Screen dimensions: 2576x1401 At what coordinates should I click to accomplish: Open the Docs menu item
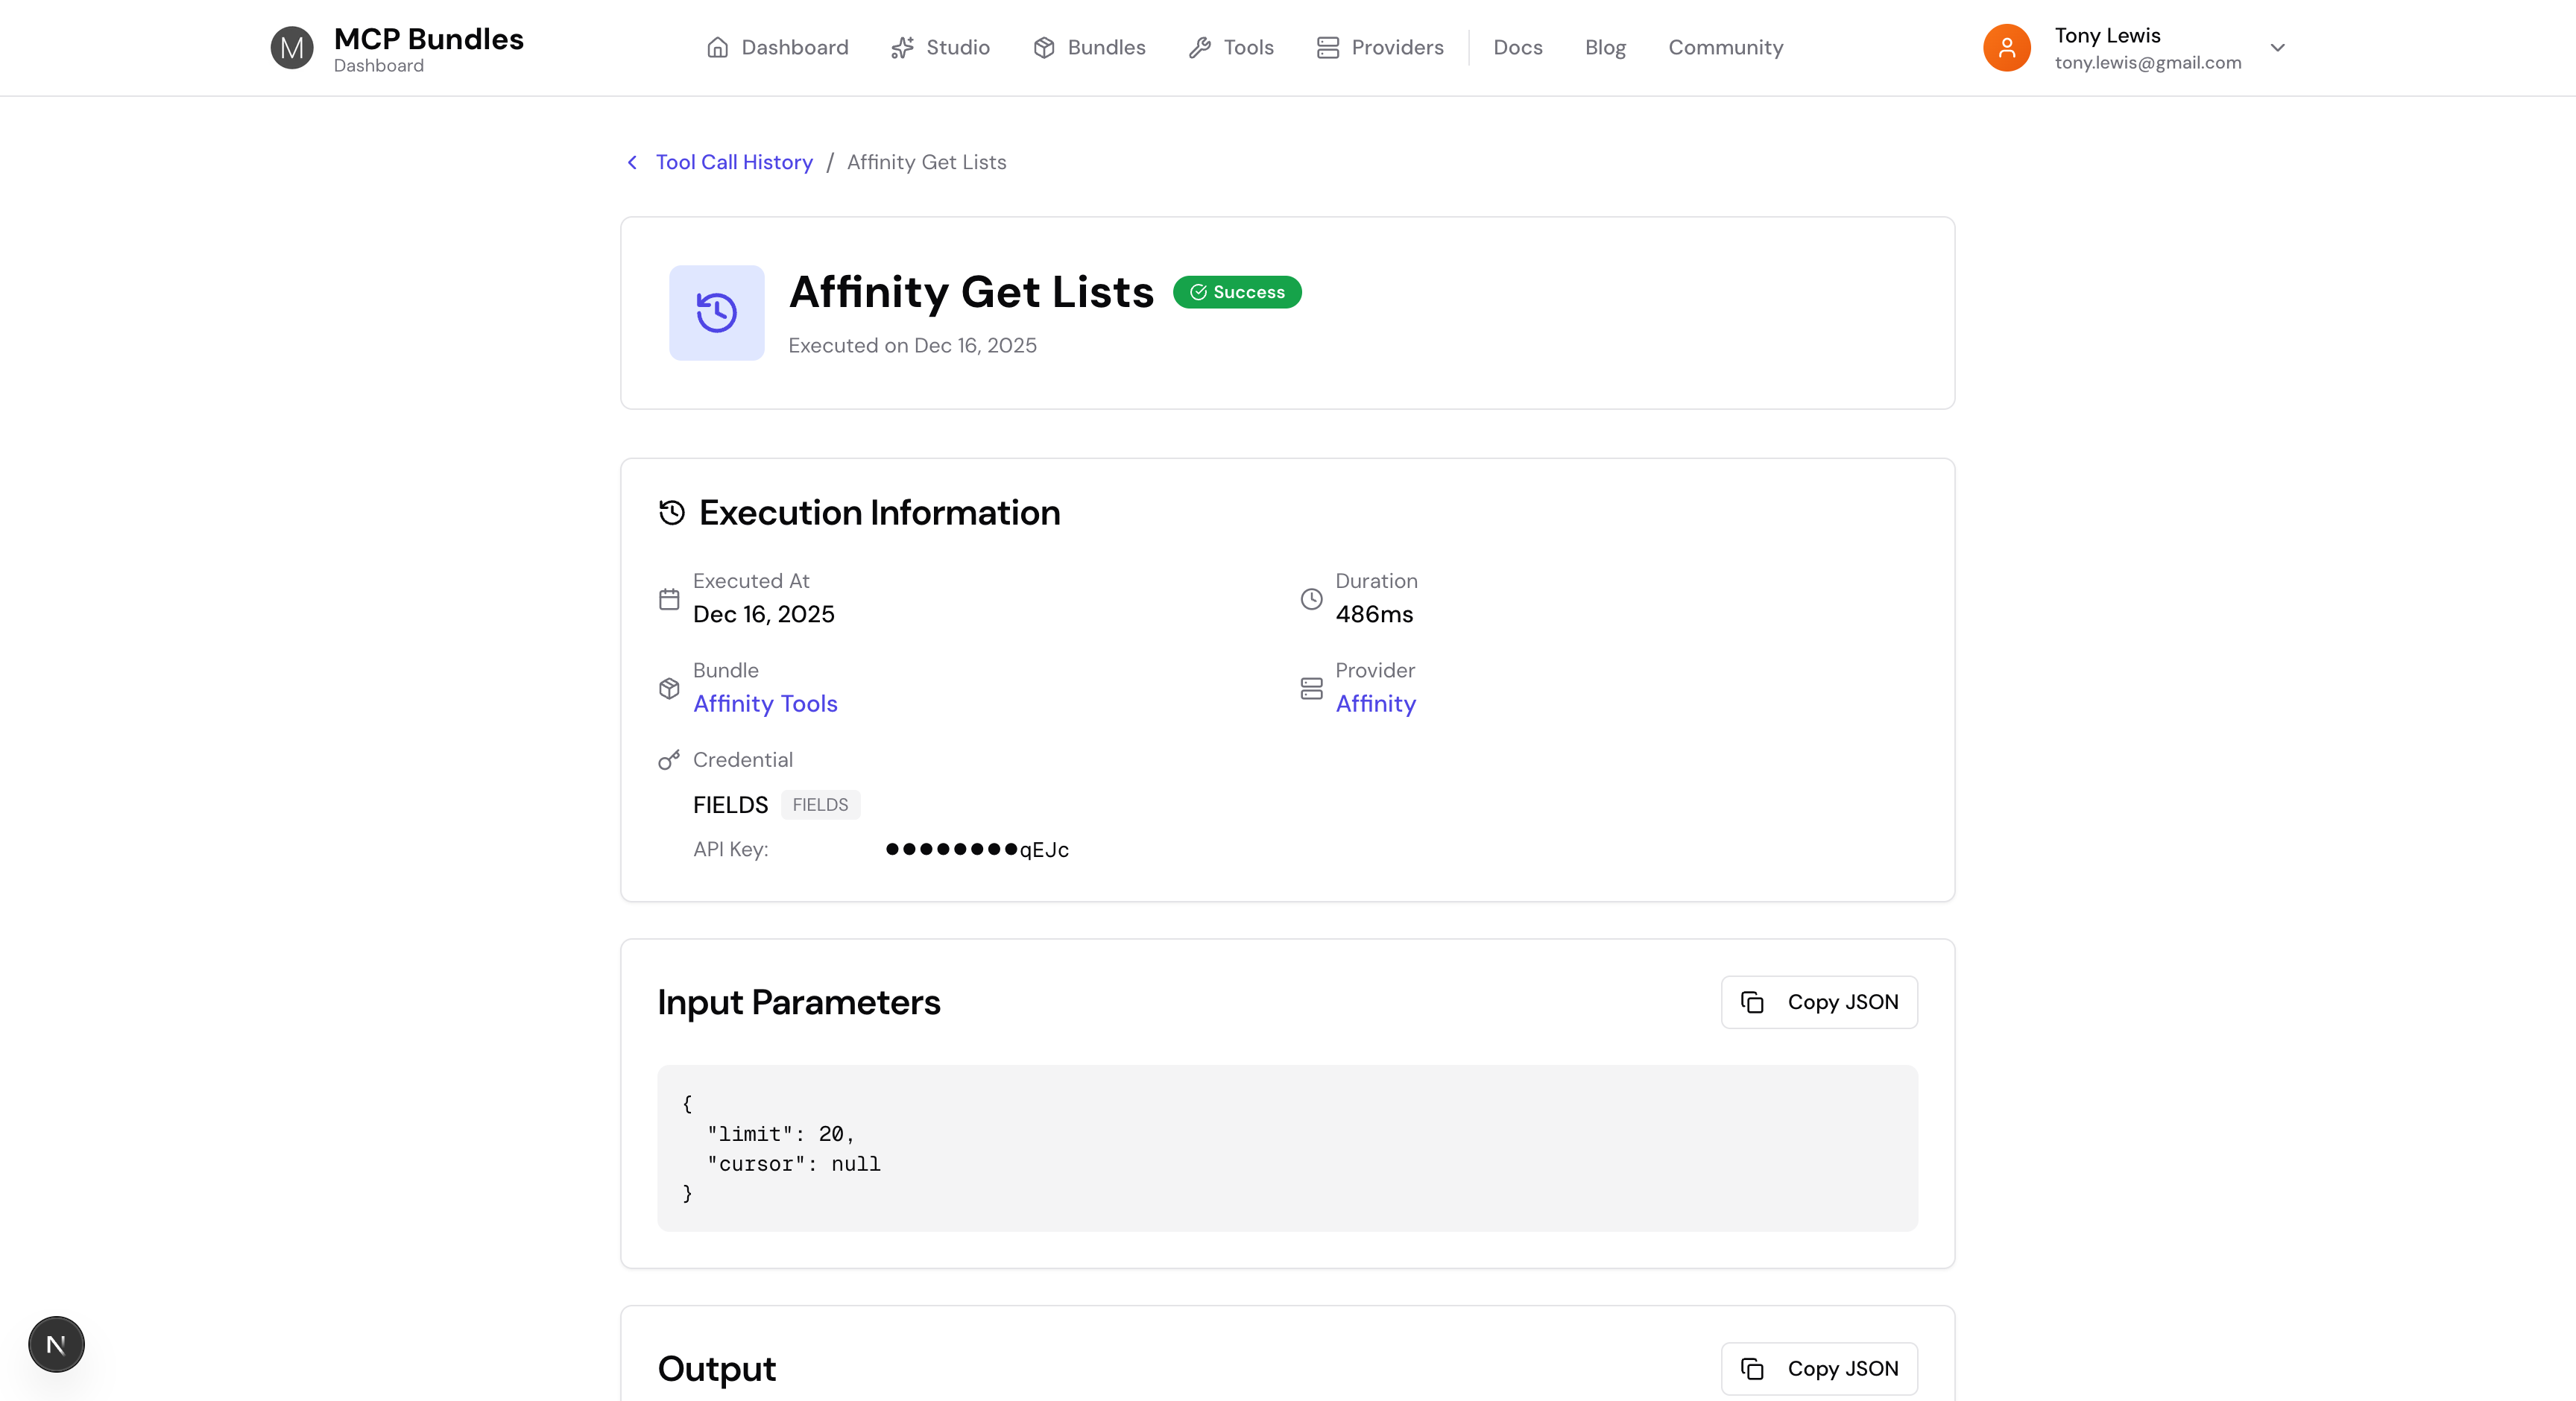click(x=1517, y=47)
